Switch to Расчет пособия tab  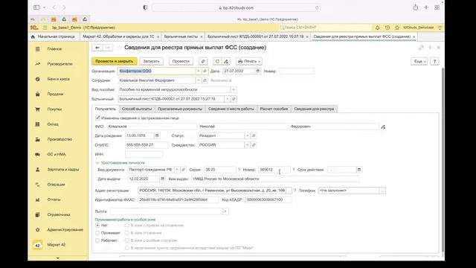[274, 109]
